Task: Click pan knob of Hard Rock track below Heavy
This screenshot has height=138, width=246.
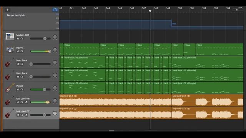Action: tap(55, 62)
